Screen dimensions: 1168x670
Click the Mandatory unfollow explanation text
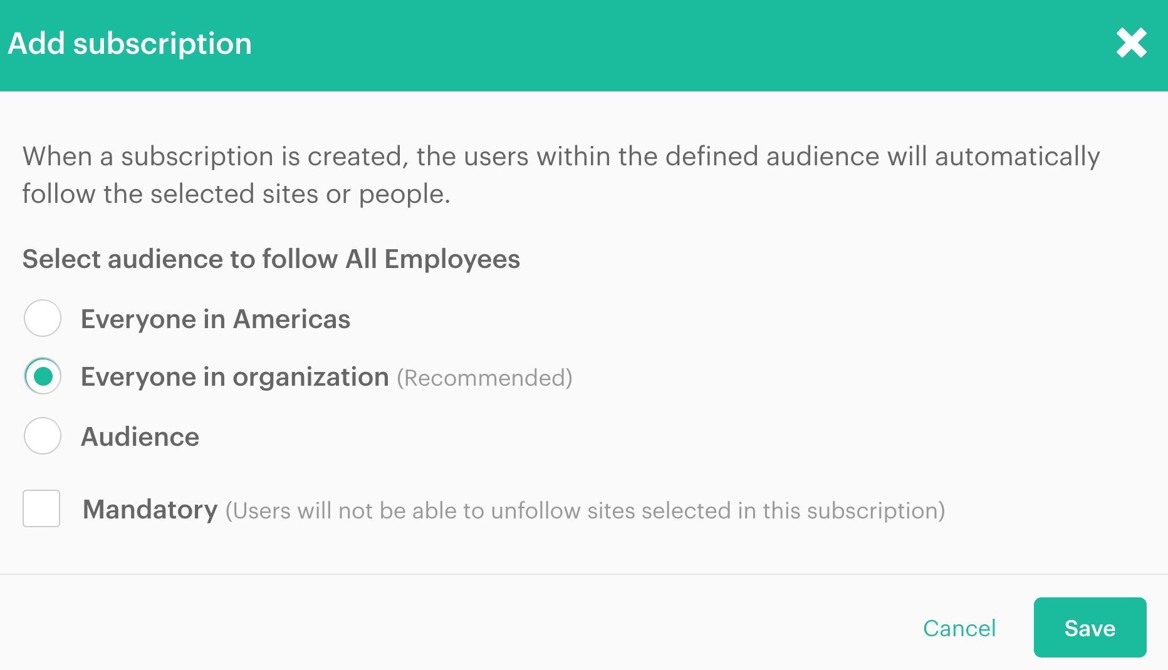585,511
